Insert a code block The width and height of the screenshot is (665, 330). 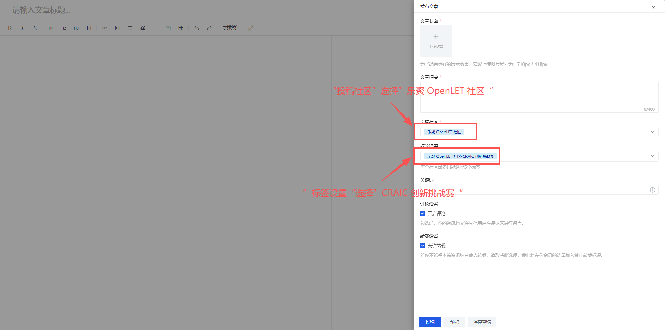[x=168, y=28]
